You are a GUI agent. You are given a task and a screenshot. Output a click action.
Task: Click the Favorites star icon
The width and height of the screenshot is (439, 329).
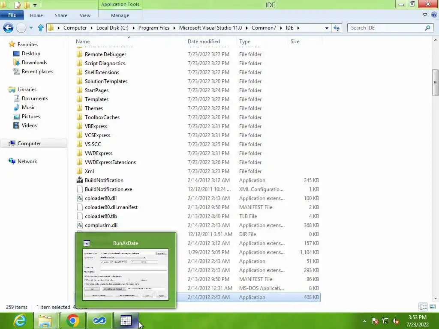click(12, 44)
